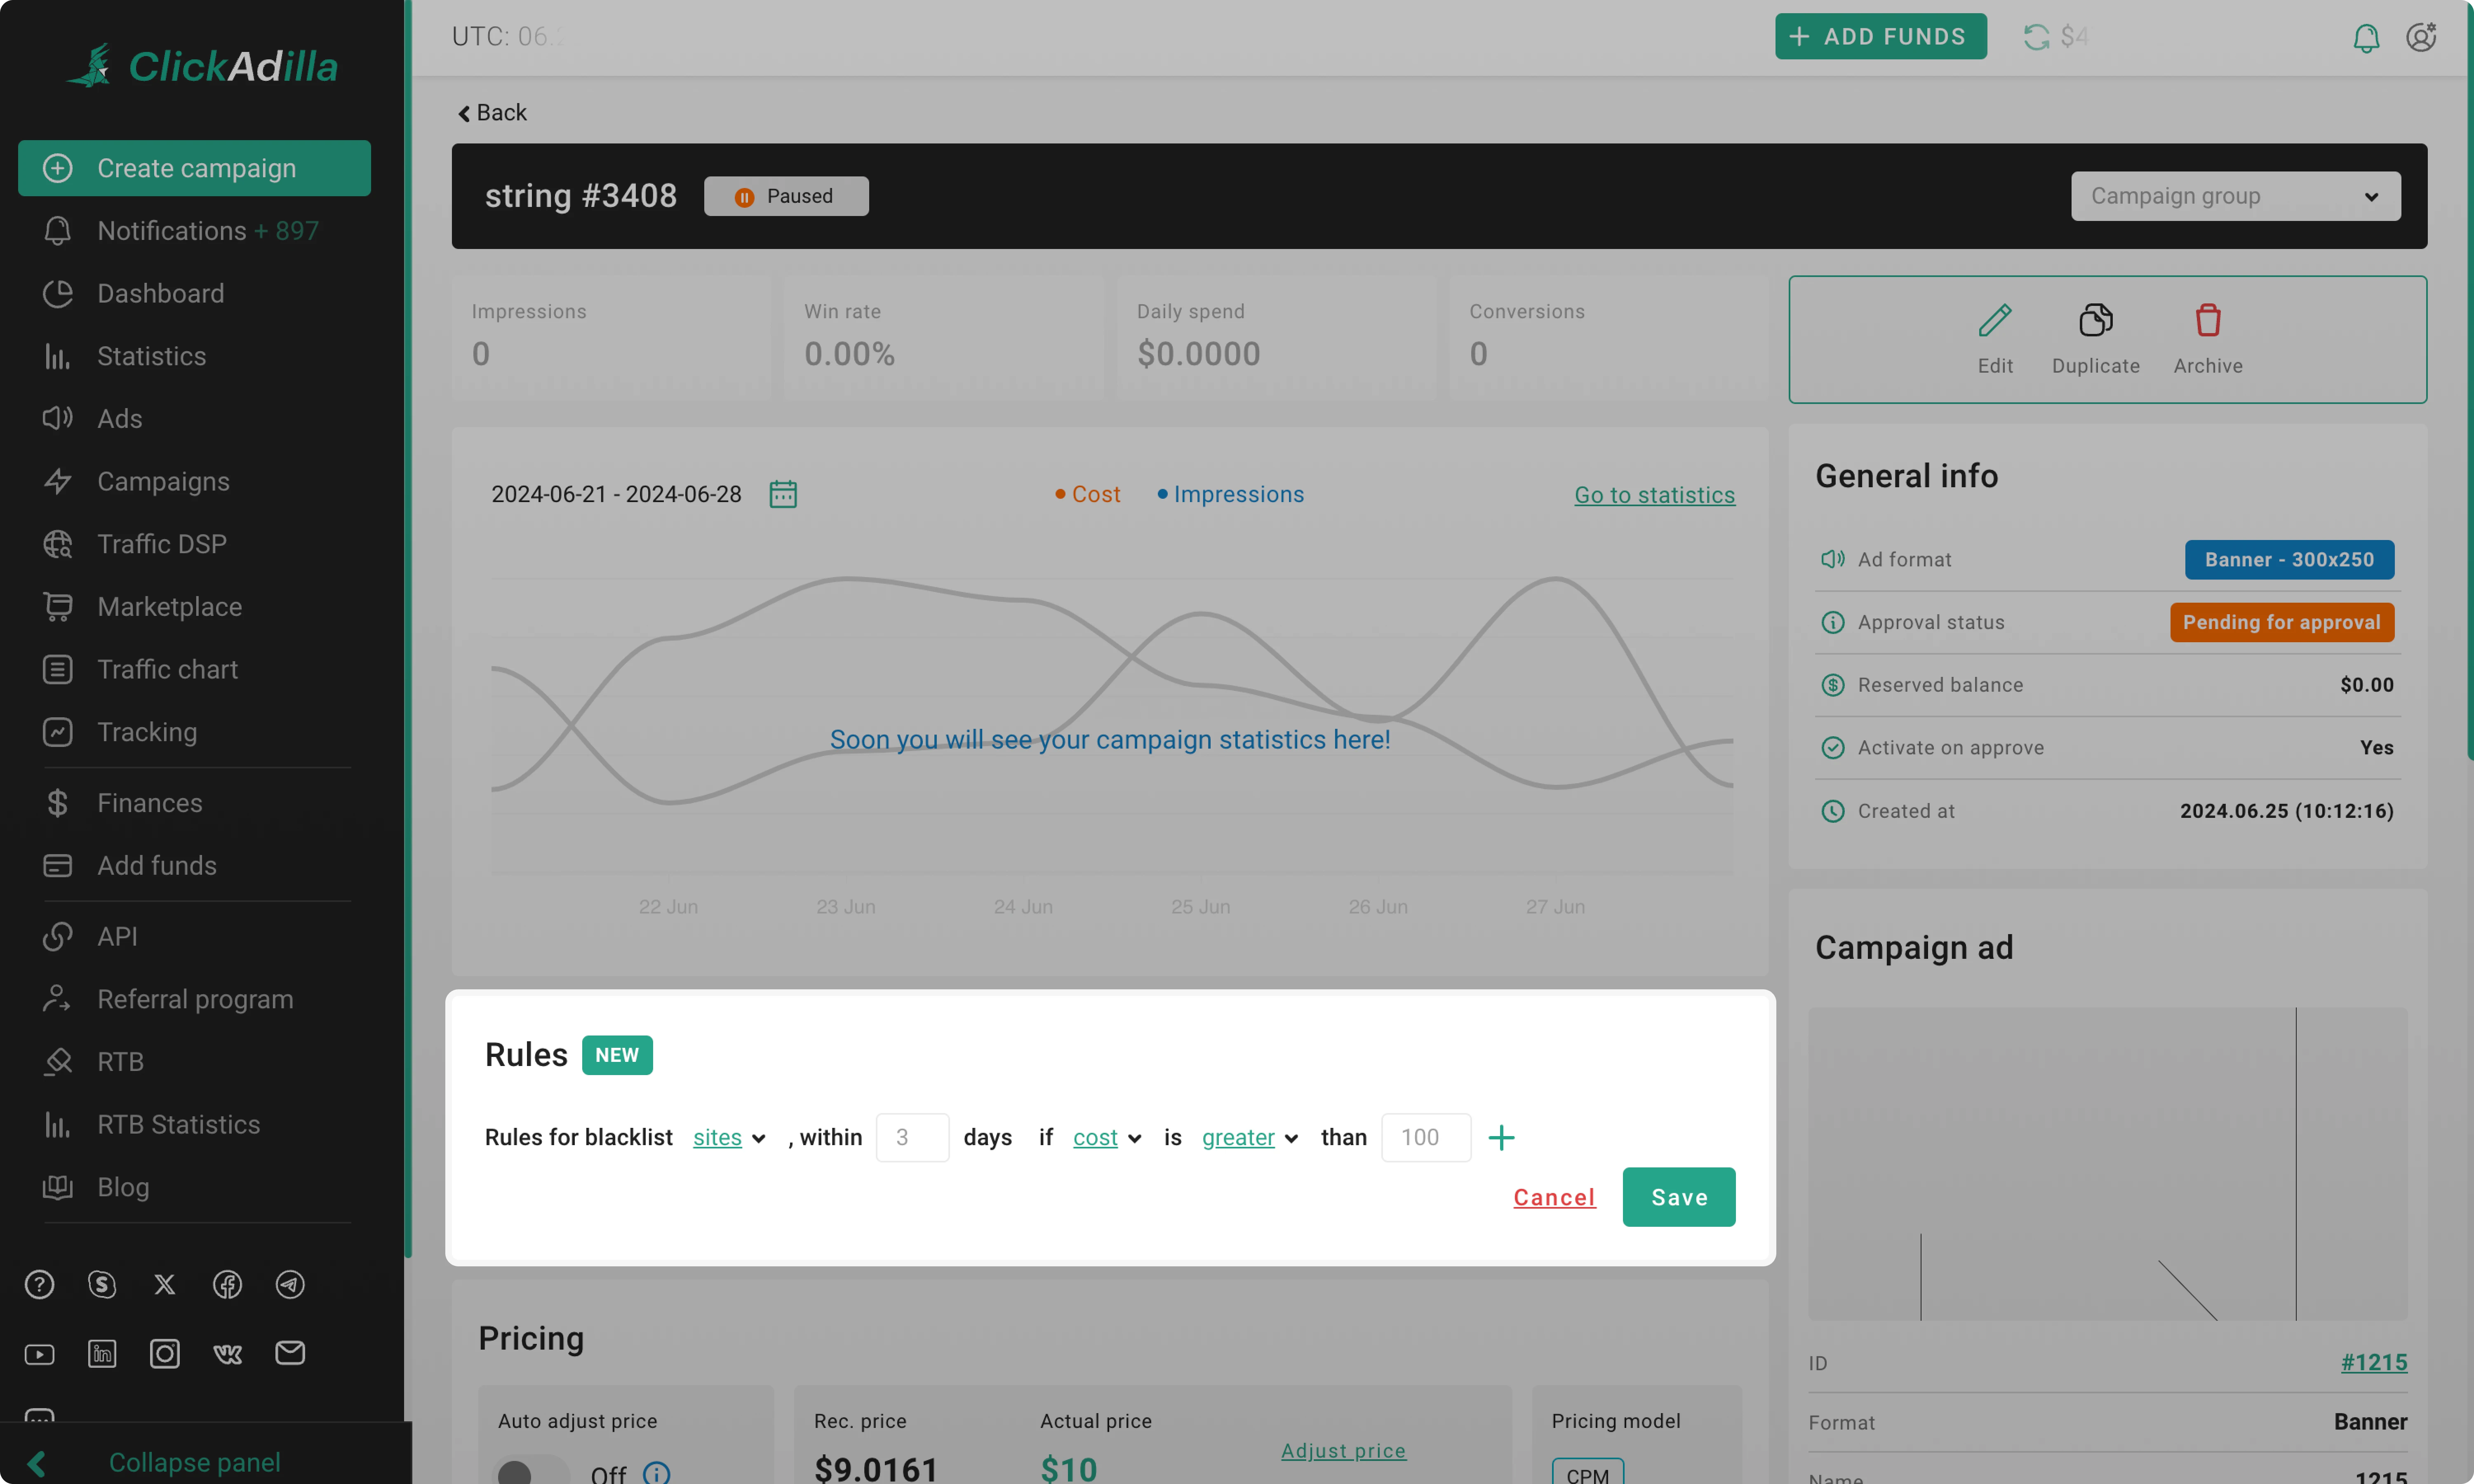Open the date range calendar icon
This screenshot has width=2474, height=1484.
pos(782,494)
